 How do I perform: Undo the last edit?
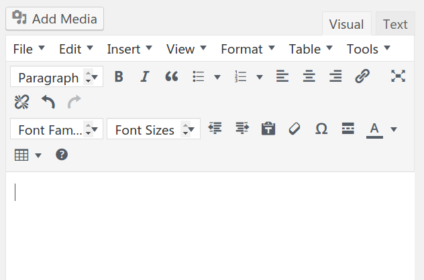point(48,102)
